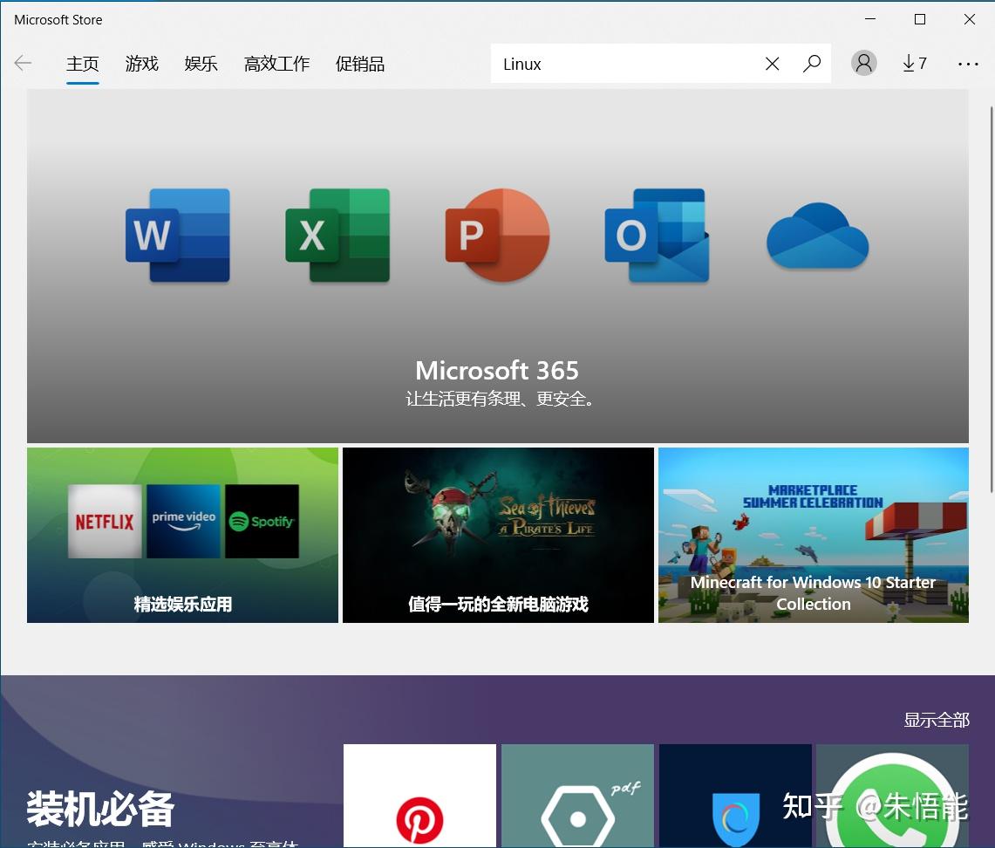The width and height of the screenshot is (995, 848).
Task: Open the See more ellipsis menu
Action: [968, 64]
